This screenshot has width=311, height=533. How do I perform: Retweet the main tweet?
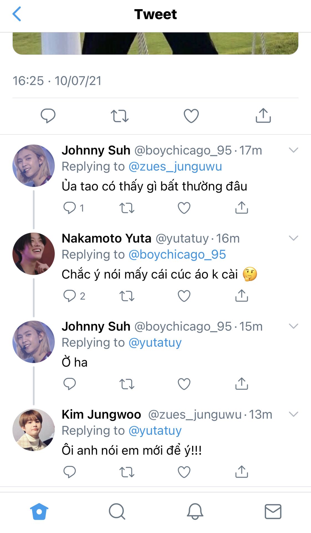pos(119,116)
